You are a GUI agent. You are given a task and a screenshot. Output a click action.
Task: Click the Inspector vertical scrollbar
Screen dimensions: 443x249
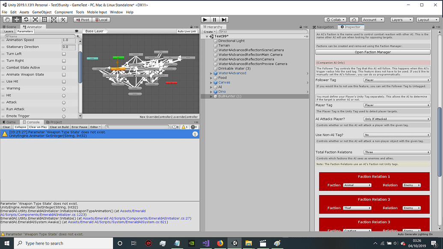(439, 142)
